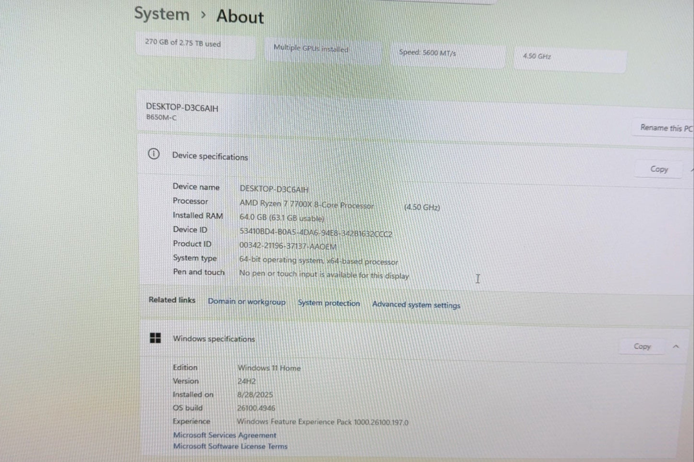Image resolution: width=694 pixels, height=462 pixels.
Task: Copy the Windows specifications details
Action: (642, 346)
